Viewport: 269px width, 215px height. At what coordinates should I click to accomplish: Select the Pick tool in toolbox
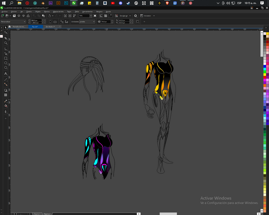(x=6, y=27)
